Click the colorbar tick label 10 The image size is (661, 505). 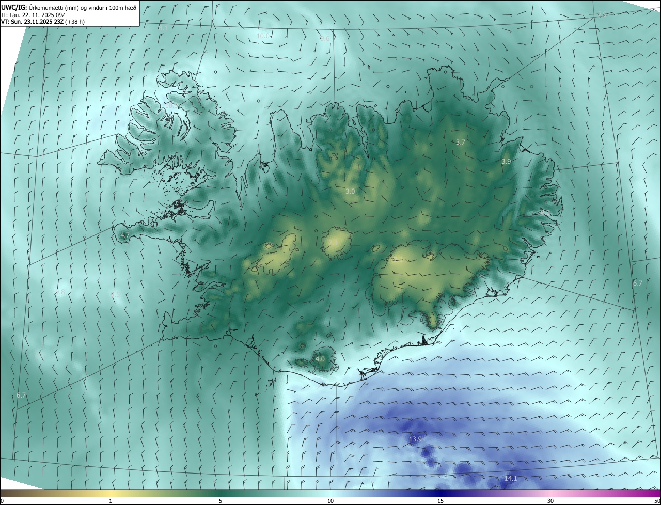[x=330, y=501]
